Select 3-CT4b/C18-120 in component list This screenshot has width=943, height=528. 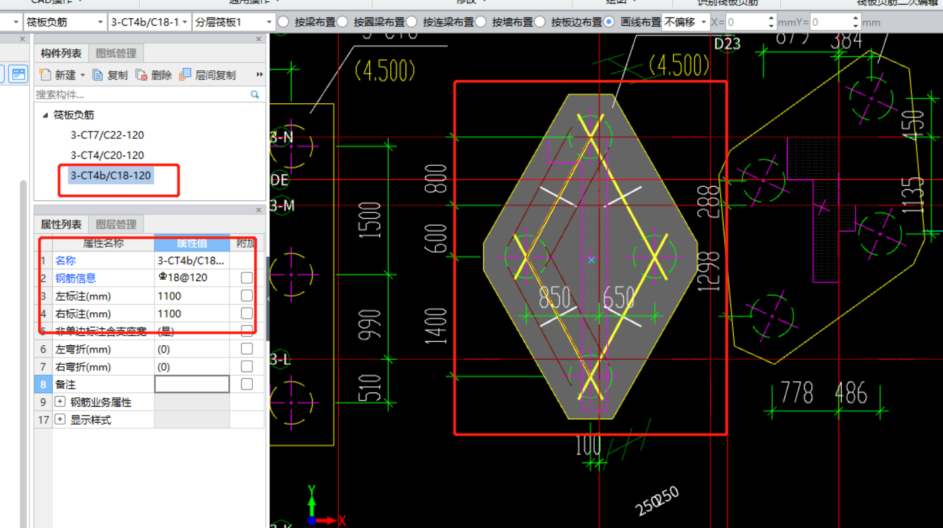click(111, 175)
